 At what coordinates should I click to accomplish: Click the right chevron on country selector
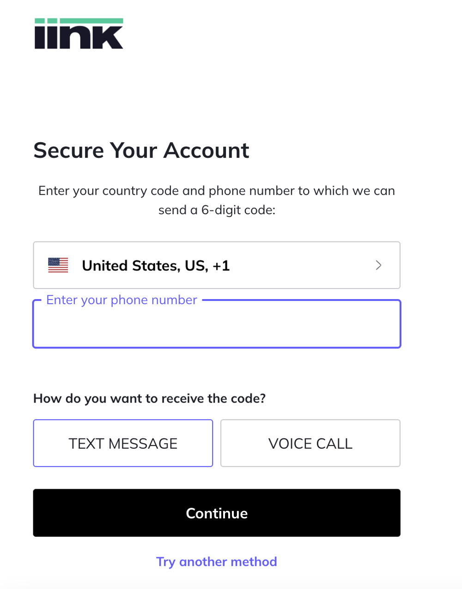(378, 265)
